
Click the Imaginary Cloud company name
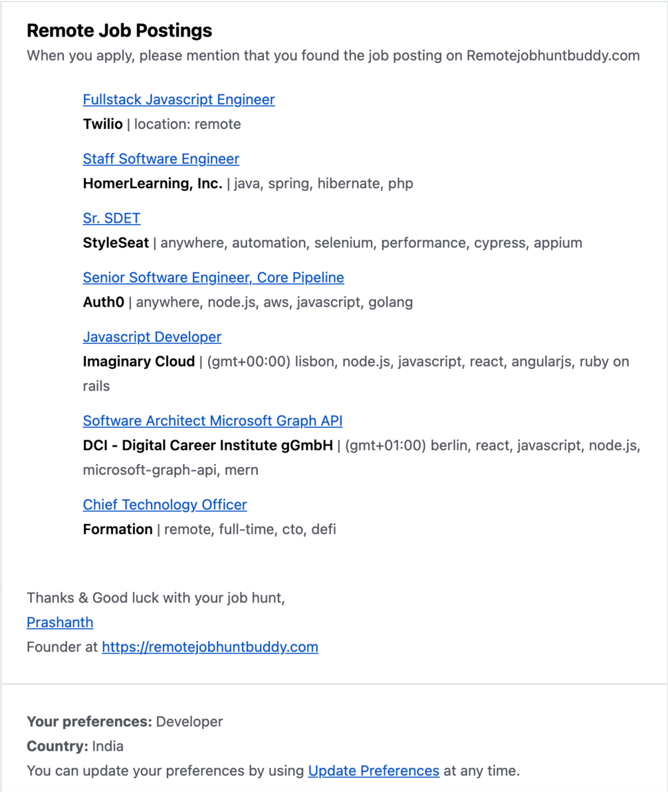(x=138, y=362)
